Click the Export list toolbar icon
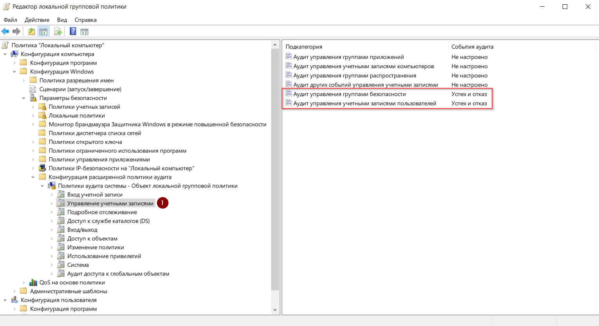The height and width of the screenshot is (326, 599). coord(58,32)
